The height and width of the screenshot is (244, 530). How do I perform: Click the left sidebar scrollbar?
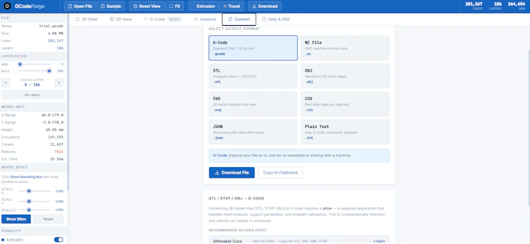(x=68, y=101)
